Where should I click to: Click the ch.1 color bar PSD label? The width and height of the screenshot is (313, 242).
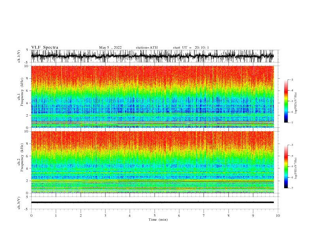[296, 103]
